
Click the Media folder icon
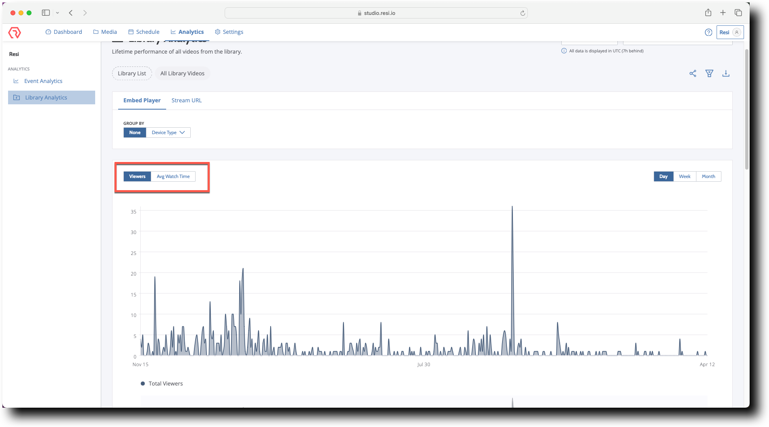coord(95,31)
